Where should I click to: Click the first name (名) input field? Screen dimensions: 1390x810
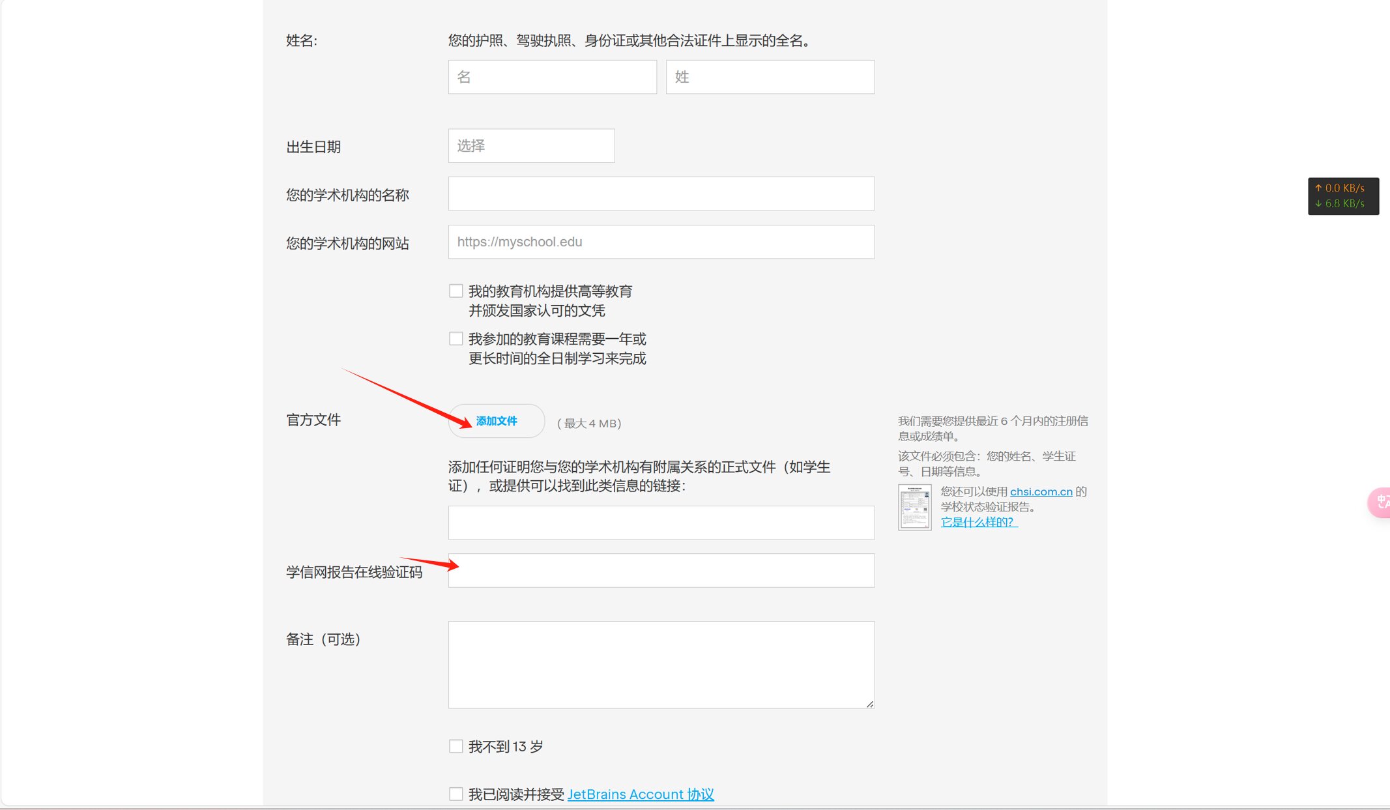(552, 77)
